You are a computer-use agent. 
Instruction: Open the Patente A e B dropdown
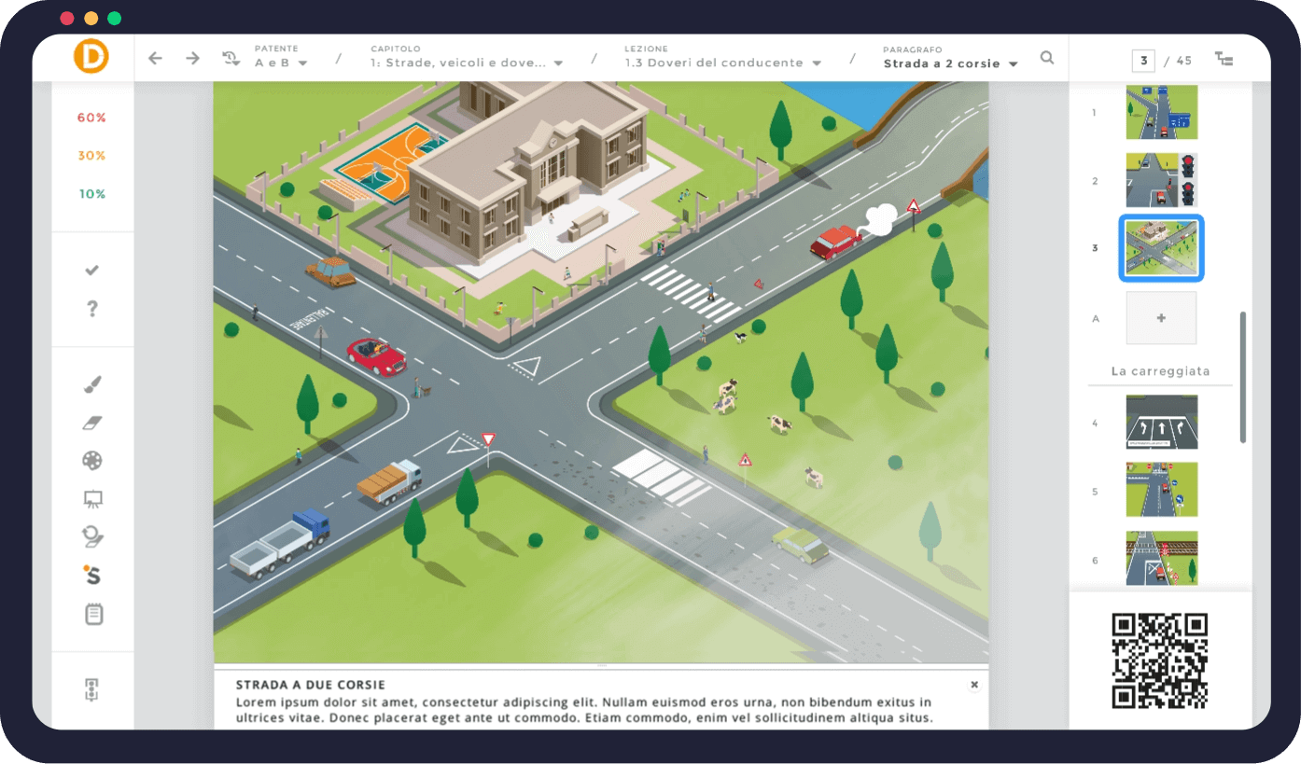pyautogui.click(x=281, y=63)
